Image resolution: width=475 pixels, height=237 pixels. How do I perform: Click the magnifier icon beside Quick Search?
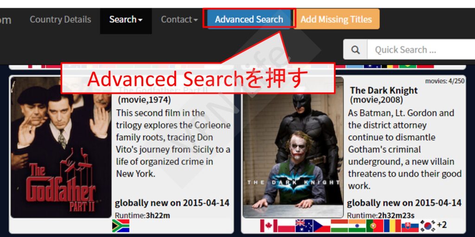tap(355, 50)
